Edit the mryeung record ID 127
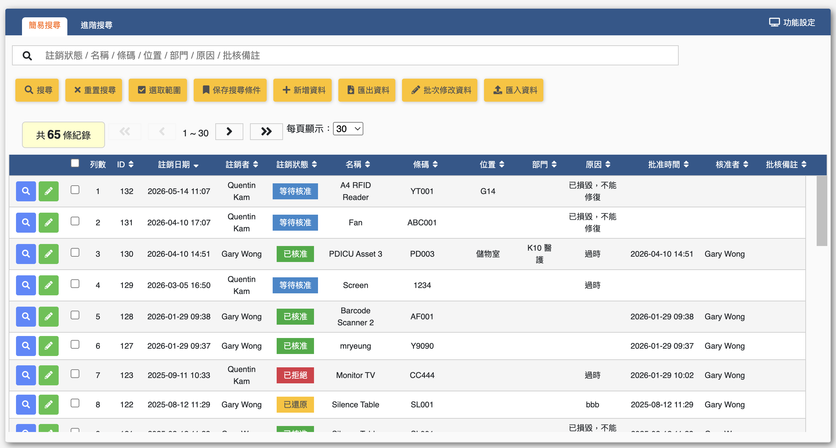 [x=49, y=346]
